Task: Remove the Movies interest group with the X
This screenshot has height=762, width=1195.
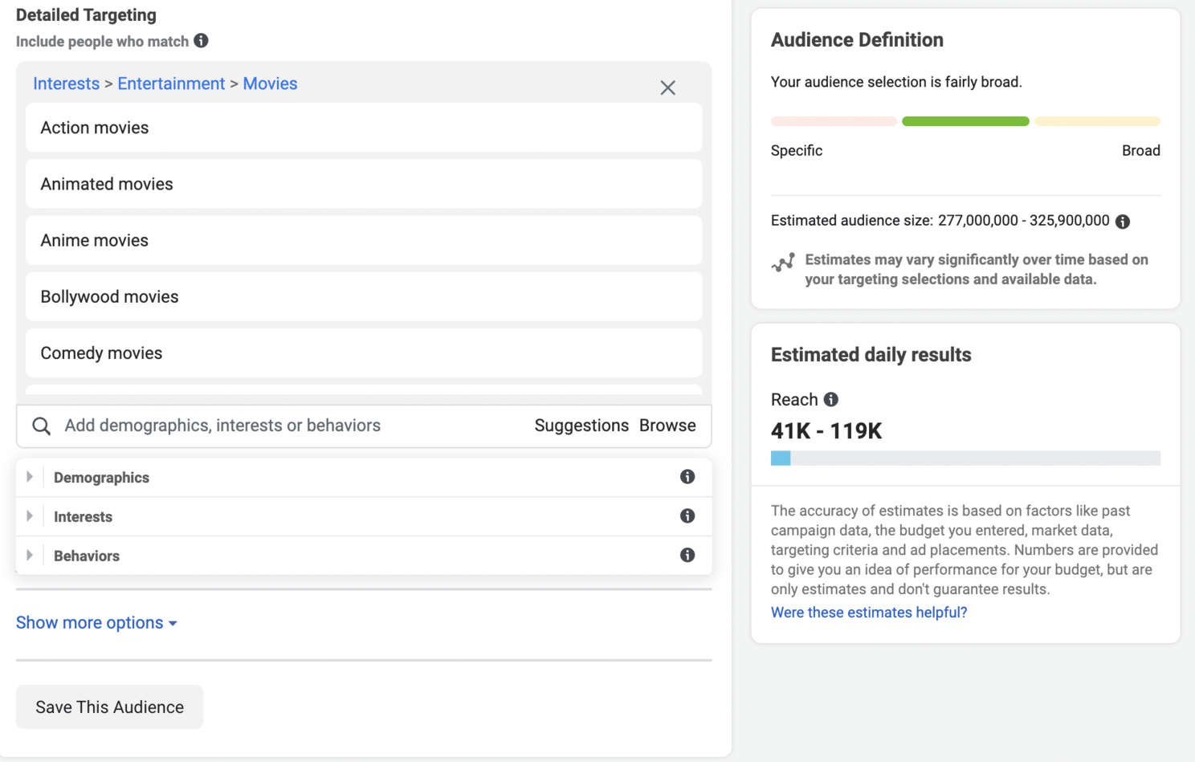Action: click(x=667, y=88)
